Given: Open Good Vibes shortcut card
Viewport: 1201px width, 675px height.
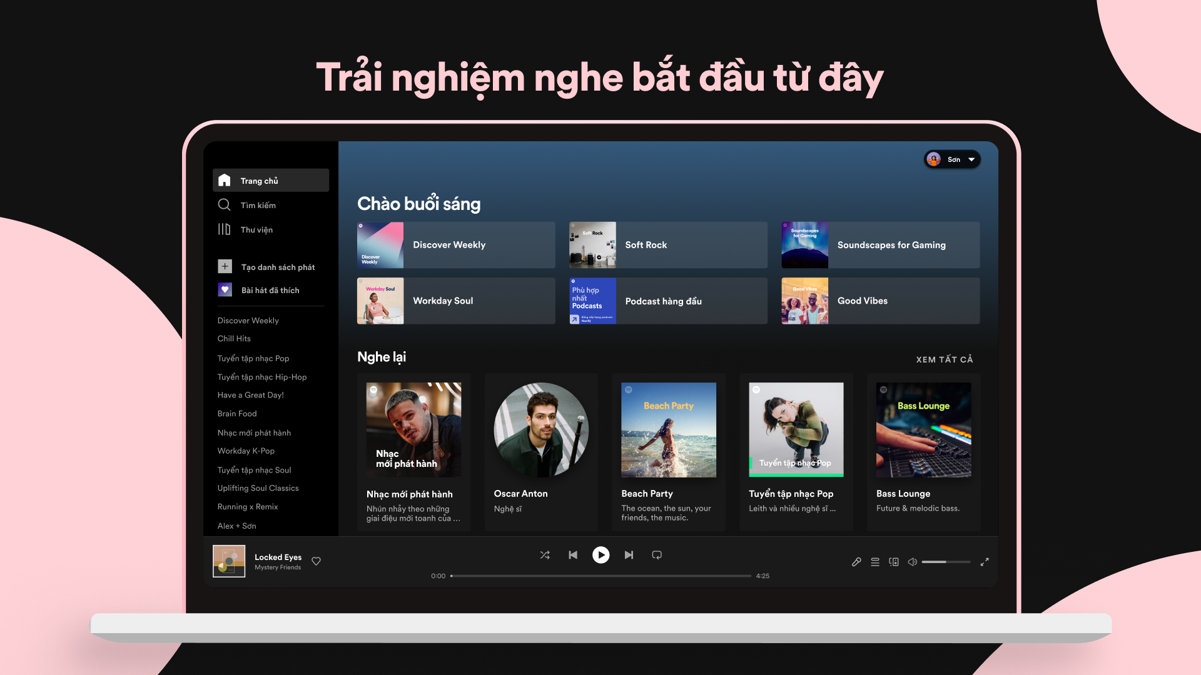Looking at the screenshot, I should 881,301.
